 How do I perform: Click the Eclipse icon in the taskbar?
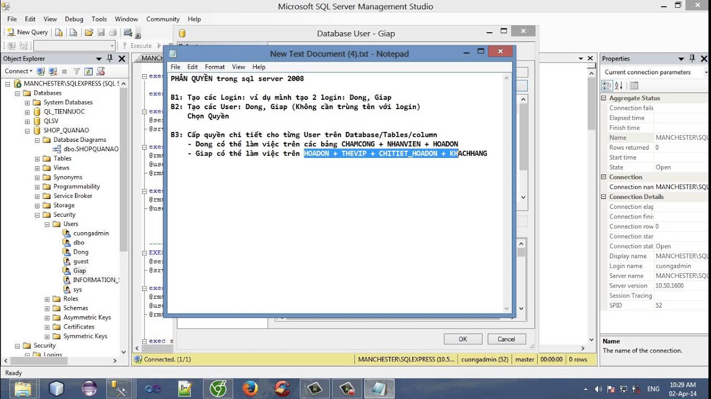tap(88, 388)
